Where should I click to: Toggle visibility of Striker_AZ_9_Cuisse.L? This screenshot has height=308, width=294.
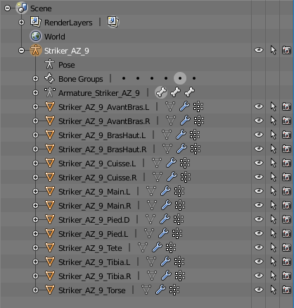pyautogui.click(x=259, y=163)
